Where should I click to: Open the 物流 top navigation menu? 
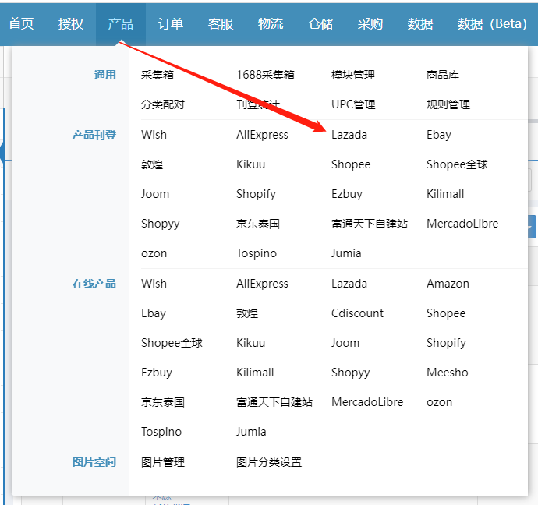click(271, 23)
